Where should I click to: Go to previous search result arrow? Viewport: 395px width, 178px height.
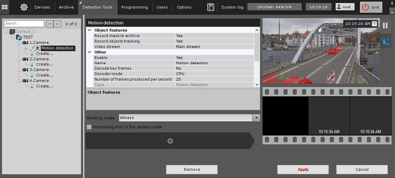[x=49, y=24]
